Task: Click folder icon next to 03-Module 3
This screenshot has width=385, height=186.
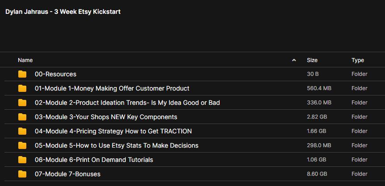Action: [x=22, y=117]
